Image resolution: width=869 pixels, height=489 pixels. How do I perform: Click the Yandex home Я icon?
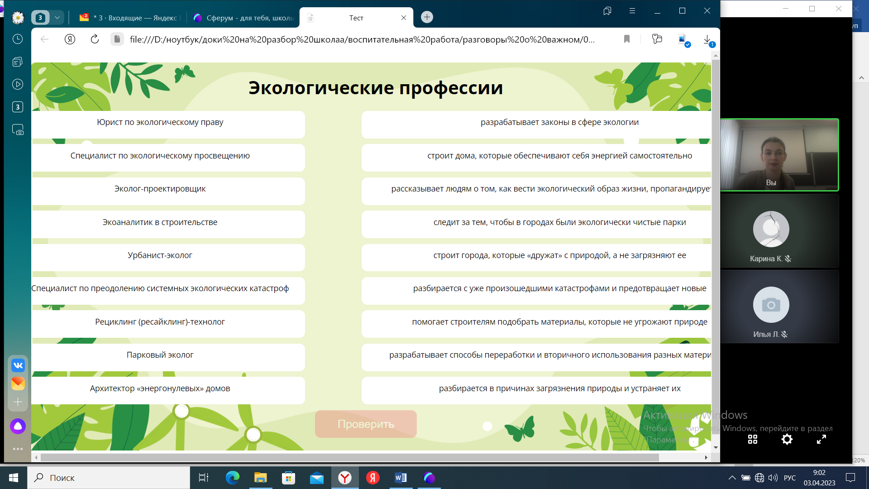coord(70,39)
